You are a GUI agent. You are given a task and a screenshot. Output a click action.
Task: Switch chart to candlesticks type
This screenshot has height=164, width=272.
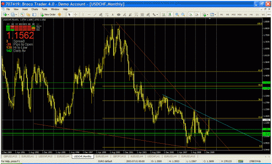170,15
